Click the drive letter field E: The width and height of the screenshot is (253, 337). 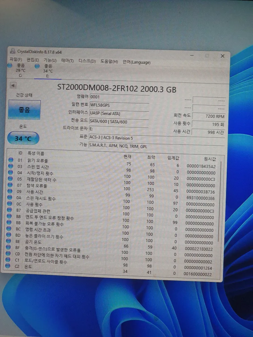pyautogui.click(x=118, y=129)
